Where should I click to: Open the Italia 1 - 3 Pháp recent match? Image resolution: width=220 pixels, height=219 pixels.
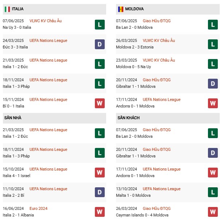16,86
